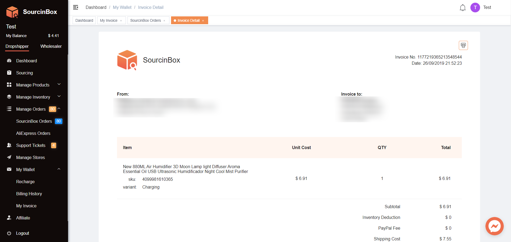Open the My Wallet menu item
The image size is (511, 242).
point(26,169)
